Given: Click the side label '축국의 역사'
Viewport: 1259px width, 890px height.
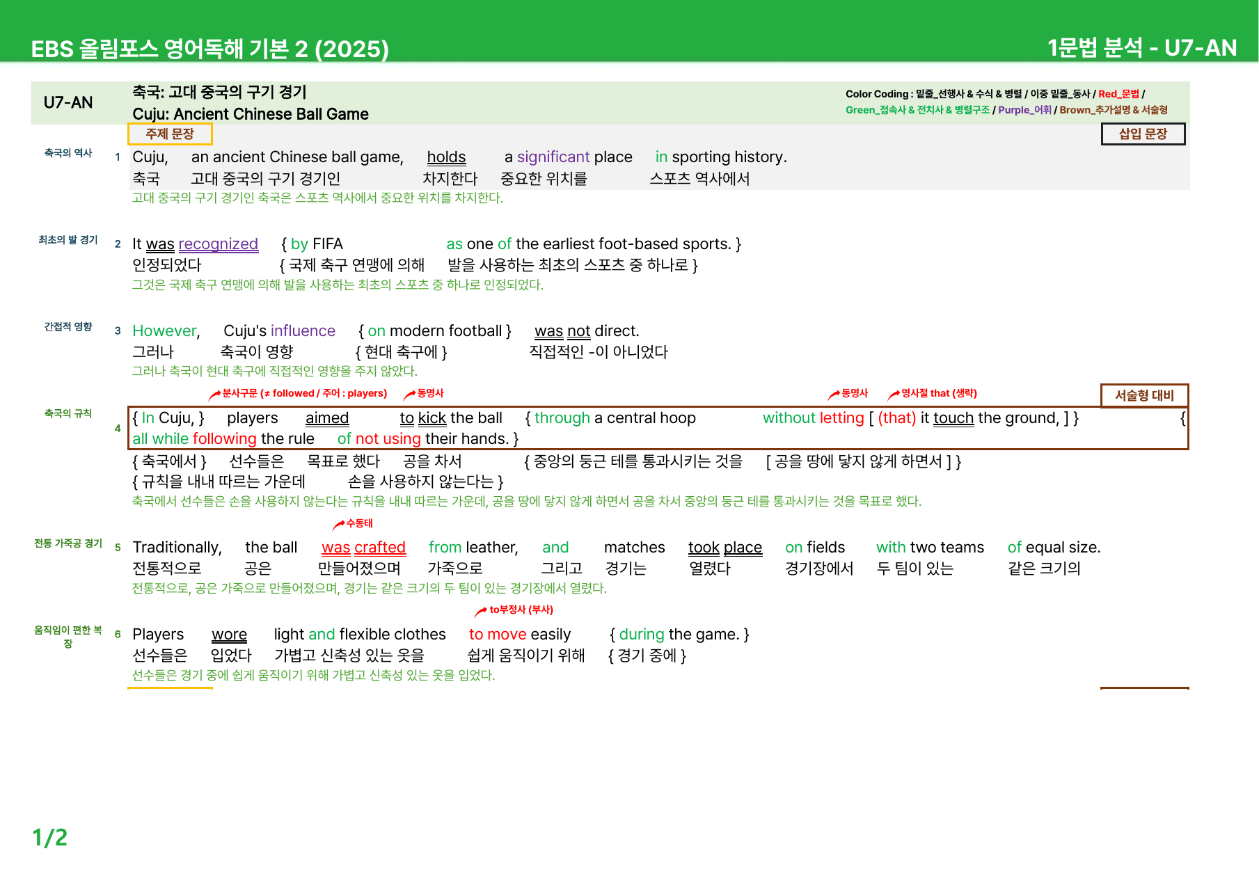Looking at the screenshot, I should pyautogui.click(x=68, y=153).
